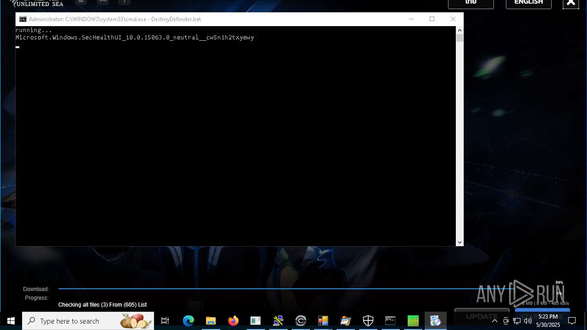Open the notification action center
The width and height of the screenshot is (587, 330).
[x=572, y=321]
